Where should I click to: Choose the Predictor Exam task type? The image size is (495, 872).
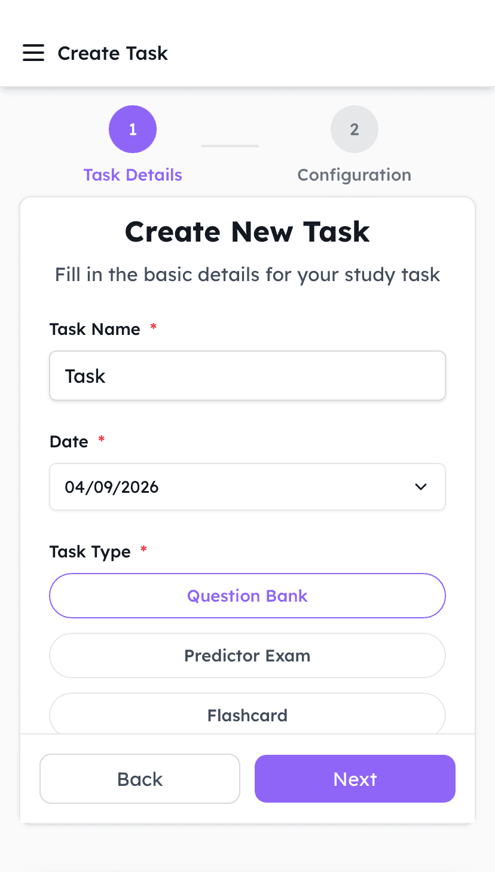247,655
